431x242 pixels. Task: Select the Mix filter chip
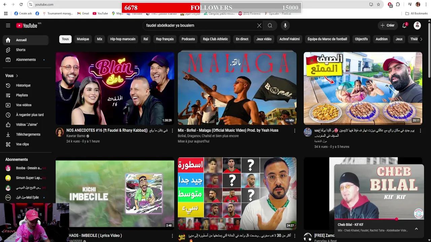tap(100, 39)
